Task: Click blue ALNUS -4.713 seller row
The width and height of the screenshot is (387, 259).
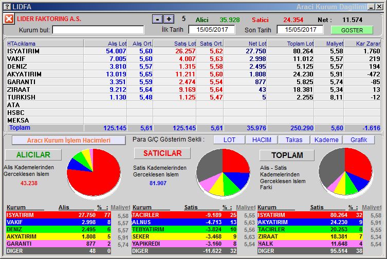Action: coord(185,222)
